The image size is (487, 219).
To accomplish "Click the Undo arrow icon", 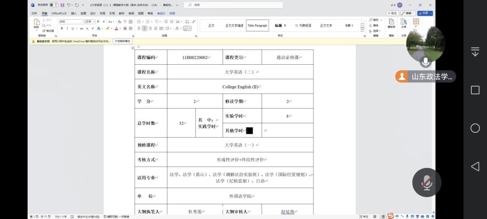I will 69,5.
